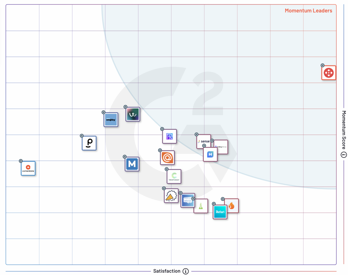Click the 'Momentum Leaders' label
The image size is (348, 275).
click(309, 11)
